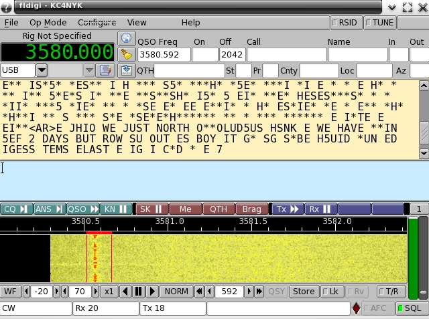The image size is (429, 319).
Task: Toggle the TUNE button
Action: point(379,22)
